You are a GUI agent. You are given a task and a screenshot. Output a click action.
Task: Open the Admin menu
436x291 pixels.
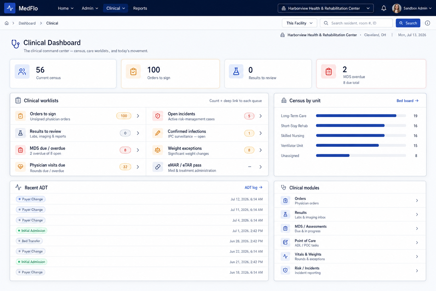(x=90, y=8)
